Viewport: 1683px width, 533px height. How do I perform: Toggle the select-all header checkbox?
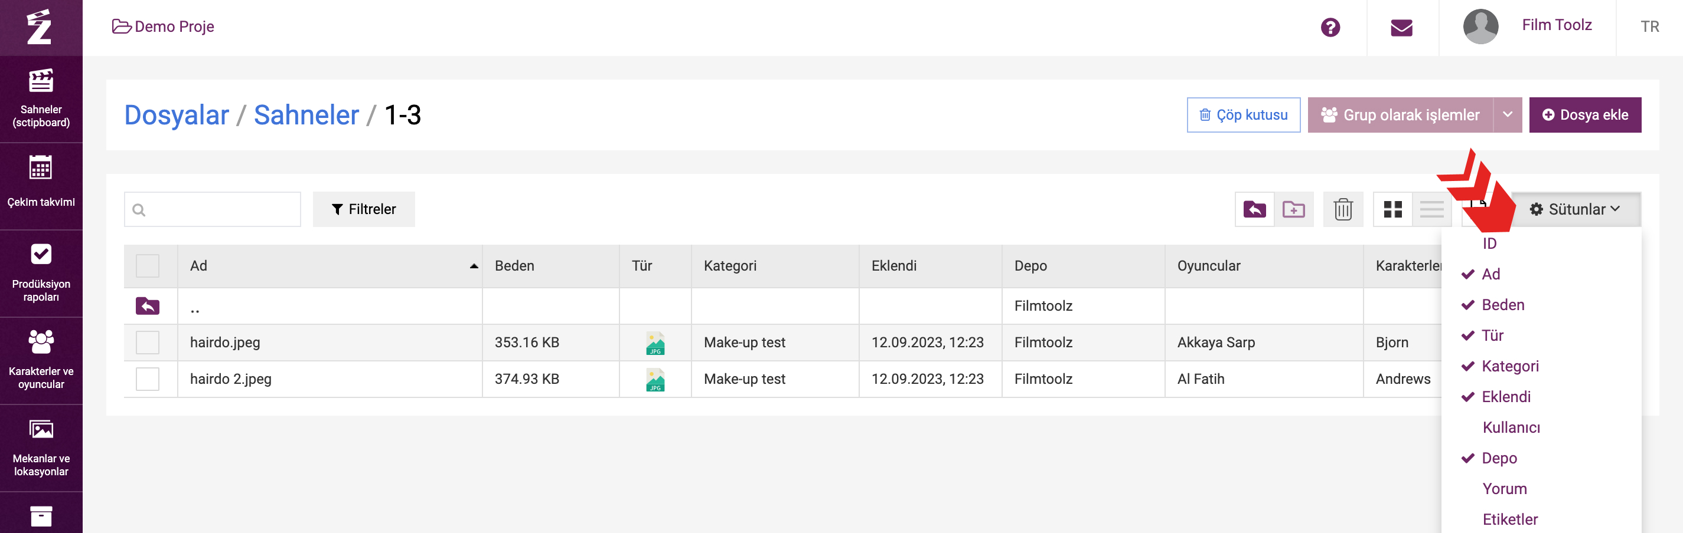click(148, 266)
